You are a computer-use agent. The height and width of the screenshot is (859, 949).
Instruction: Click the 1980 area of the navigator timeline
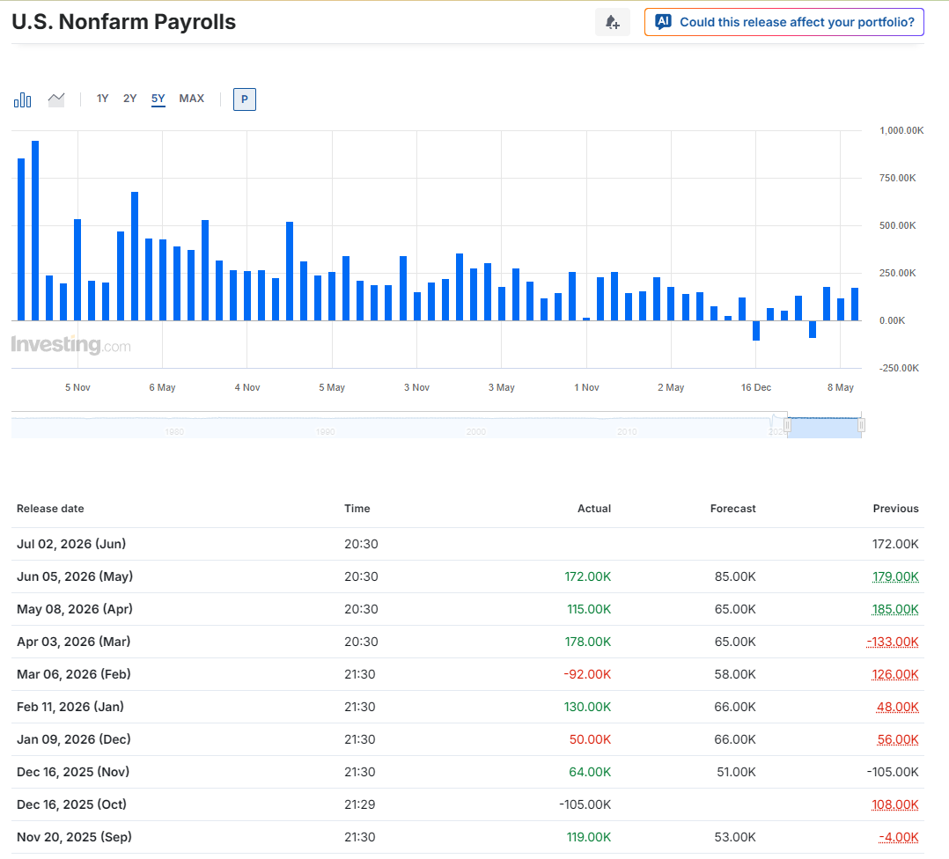[174, 431]
